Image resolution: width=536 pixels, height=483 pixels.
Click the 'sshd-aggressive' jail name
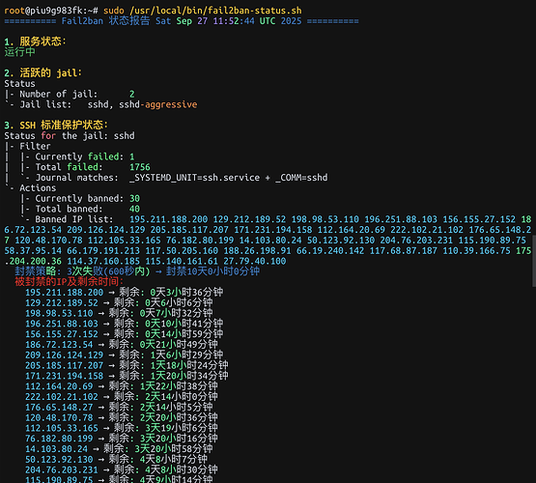point(158,104)
